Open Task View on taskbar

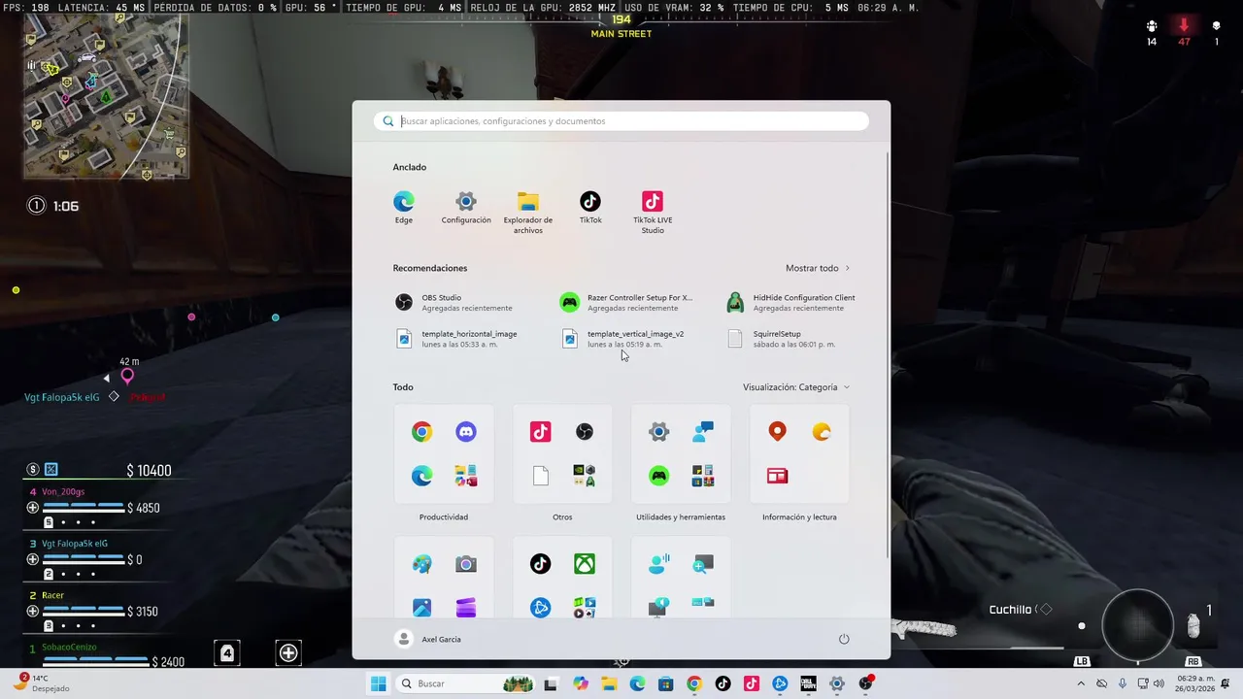(551, 683)
